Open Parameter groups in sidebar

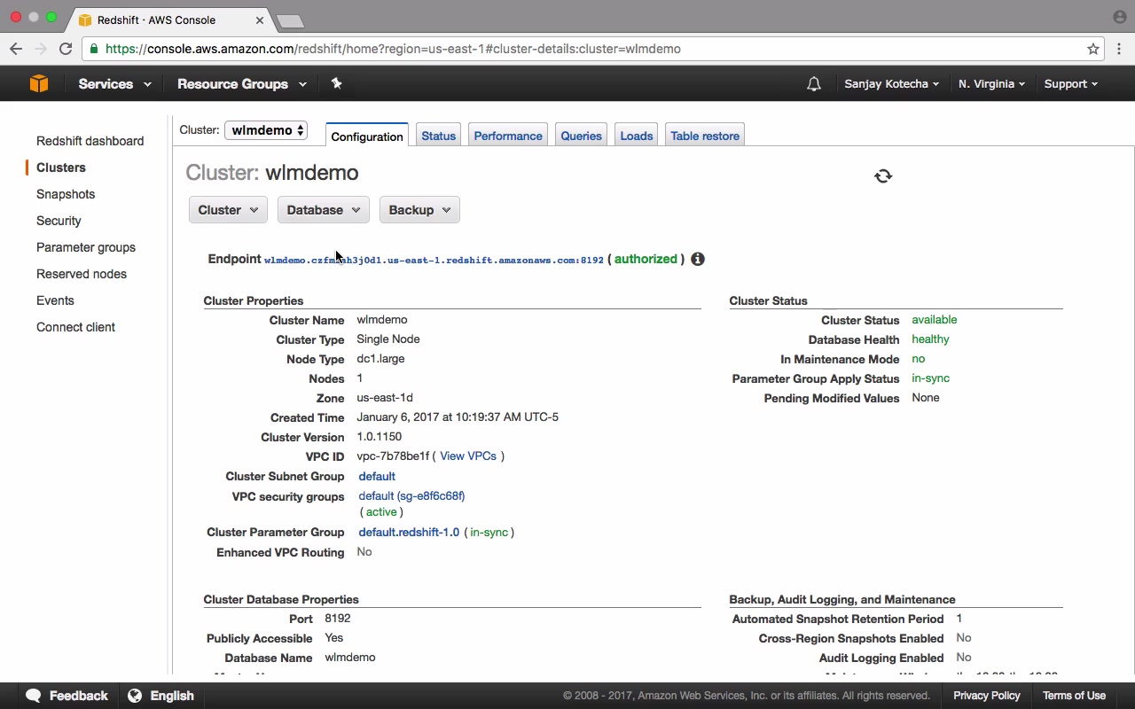pyautogui.click(x=86, y=247)
